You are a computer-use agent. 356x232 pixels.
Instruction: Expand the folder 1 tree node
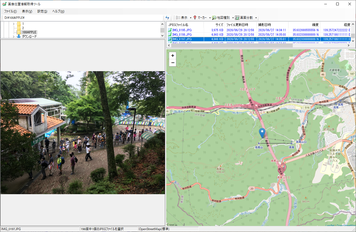coord(13,24)
